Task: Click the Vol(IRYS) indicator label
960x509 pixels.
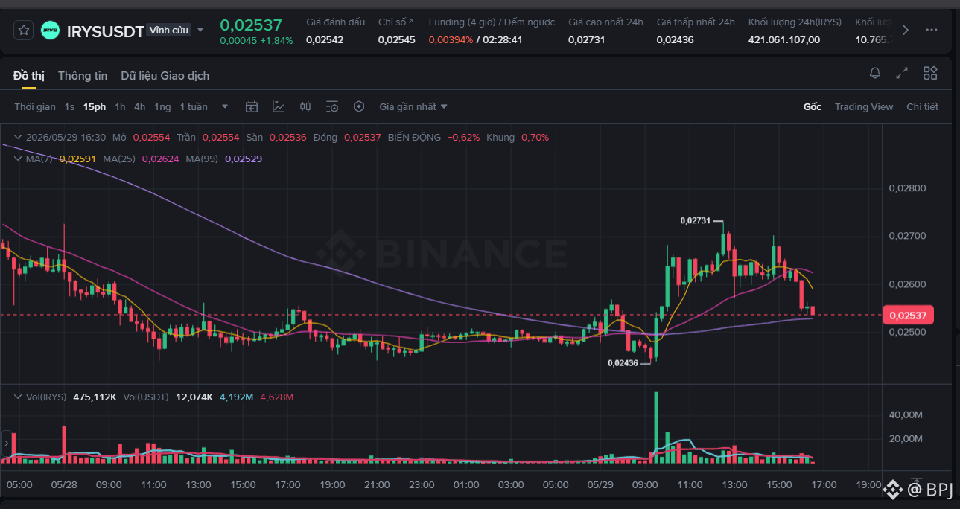Action: pyautogui.click(x=46, y=397)
